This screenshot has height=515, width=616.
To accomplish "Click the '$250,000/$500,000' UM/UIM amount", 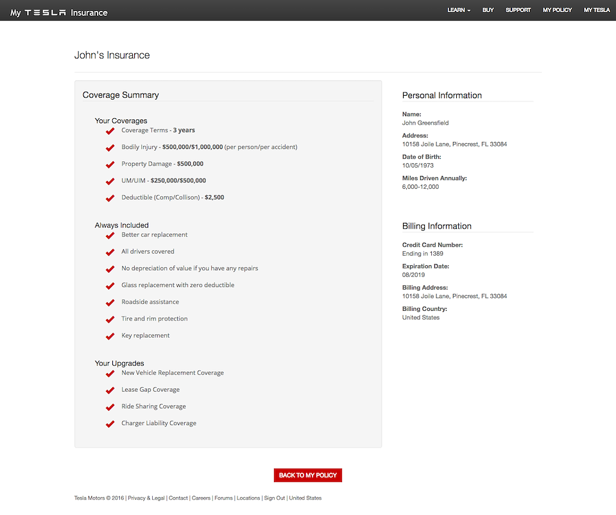I will pos(178,180).
